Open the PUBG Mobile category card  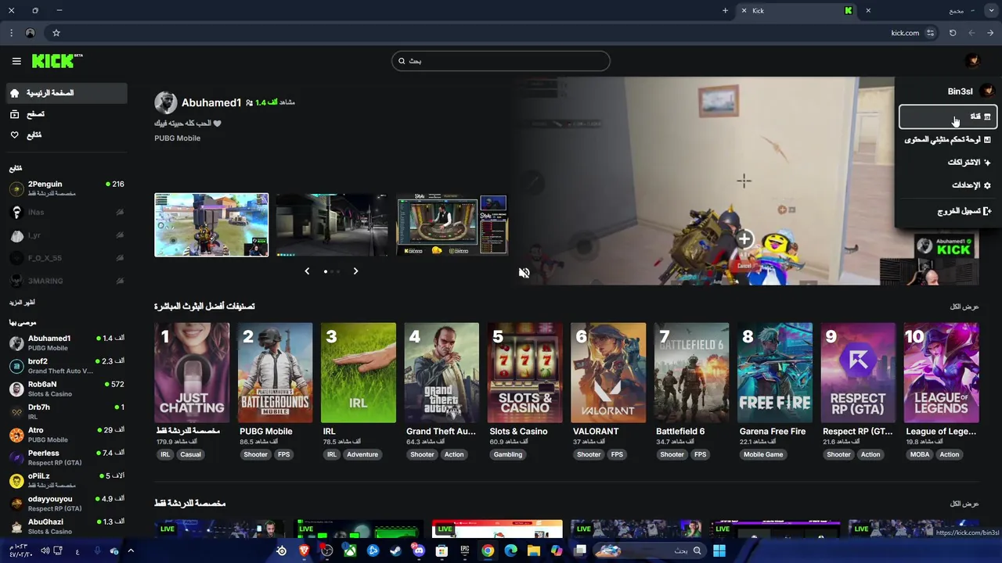pos(275,373)
